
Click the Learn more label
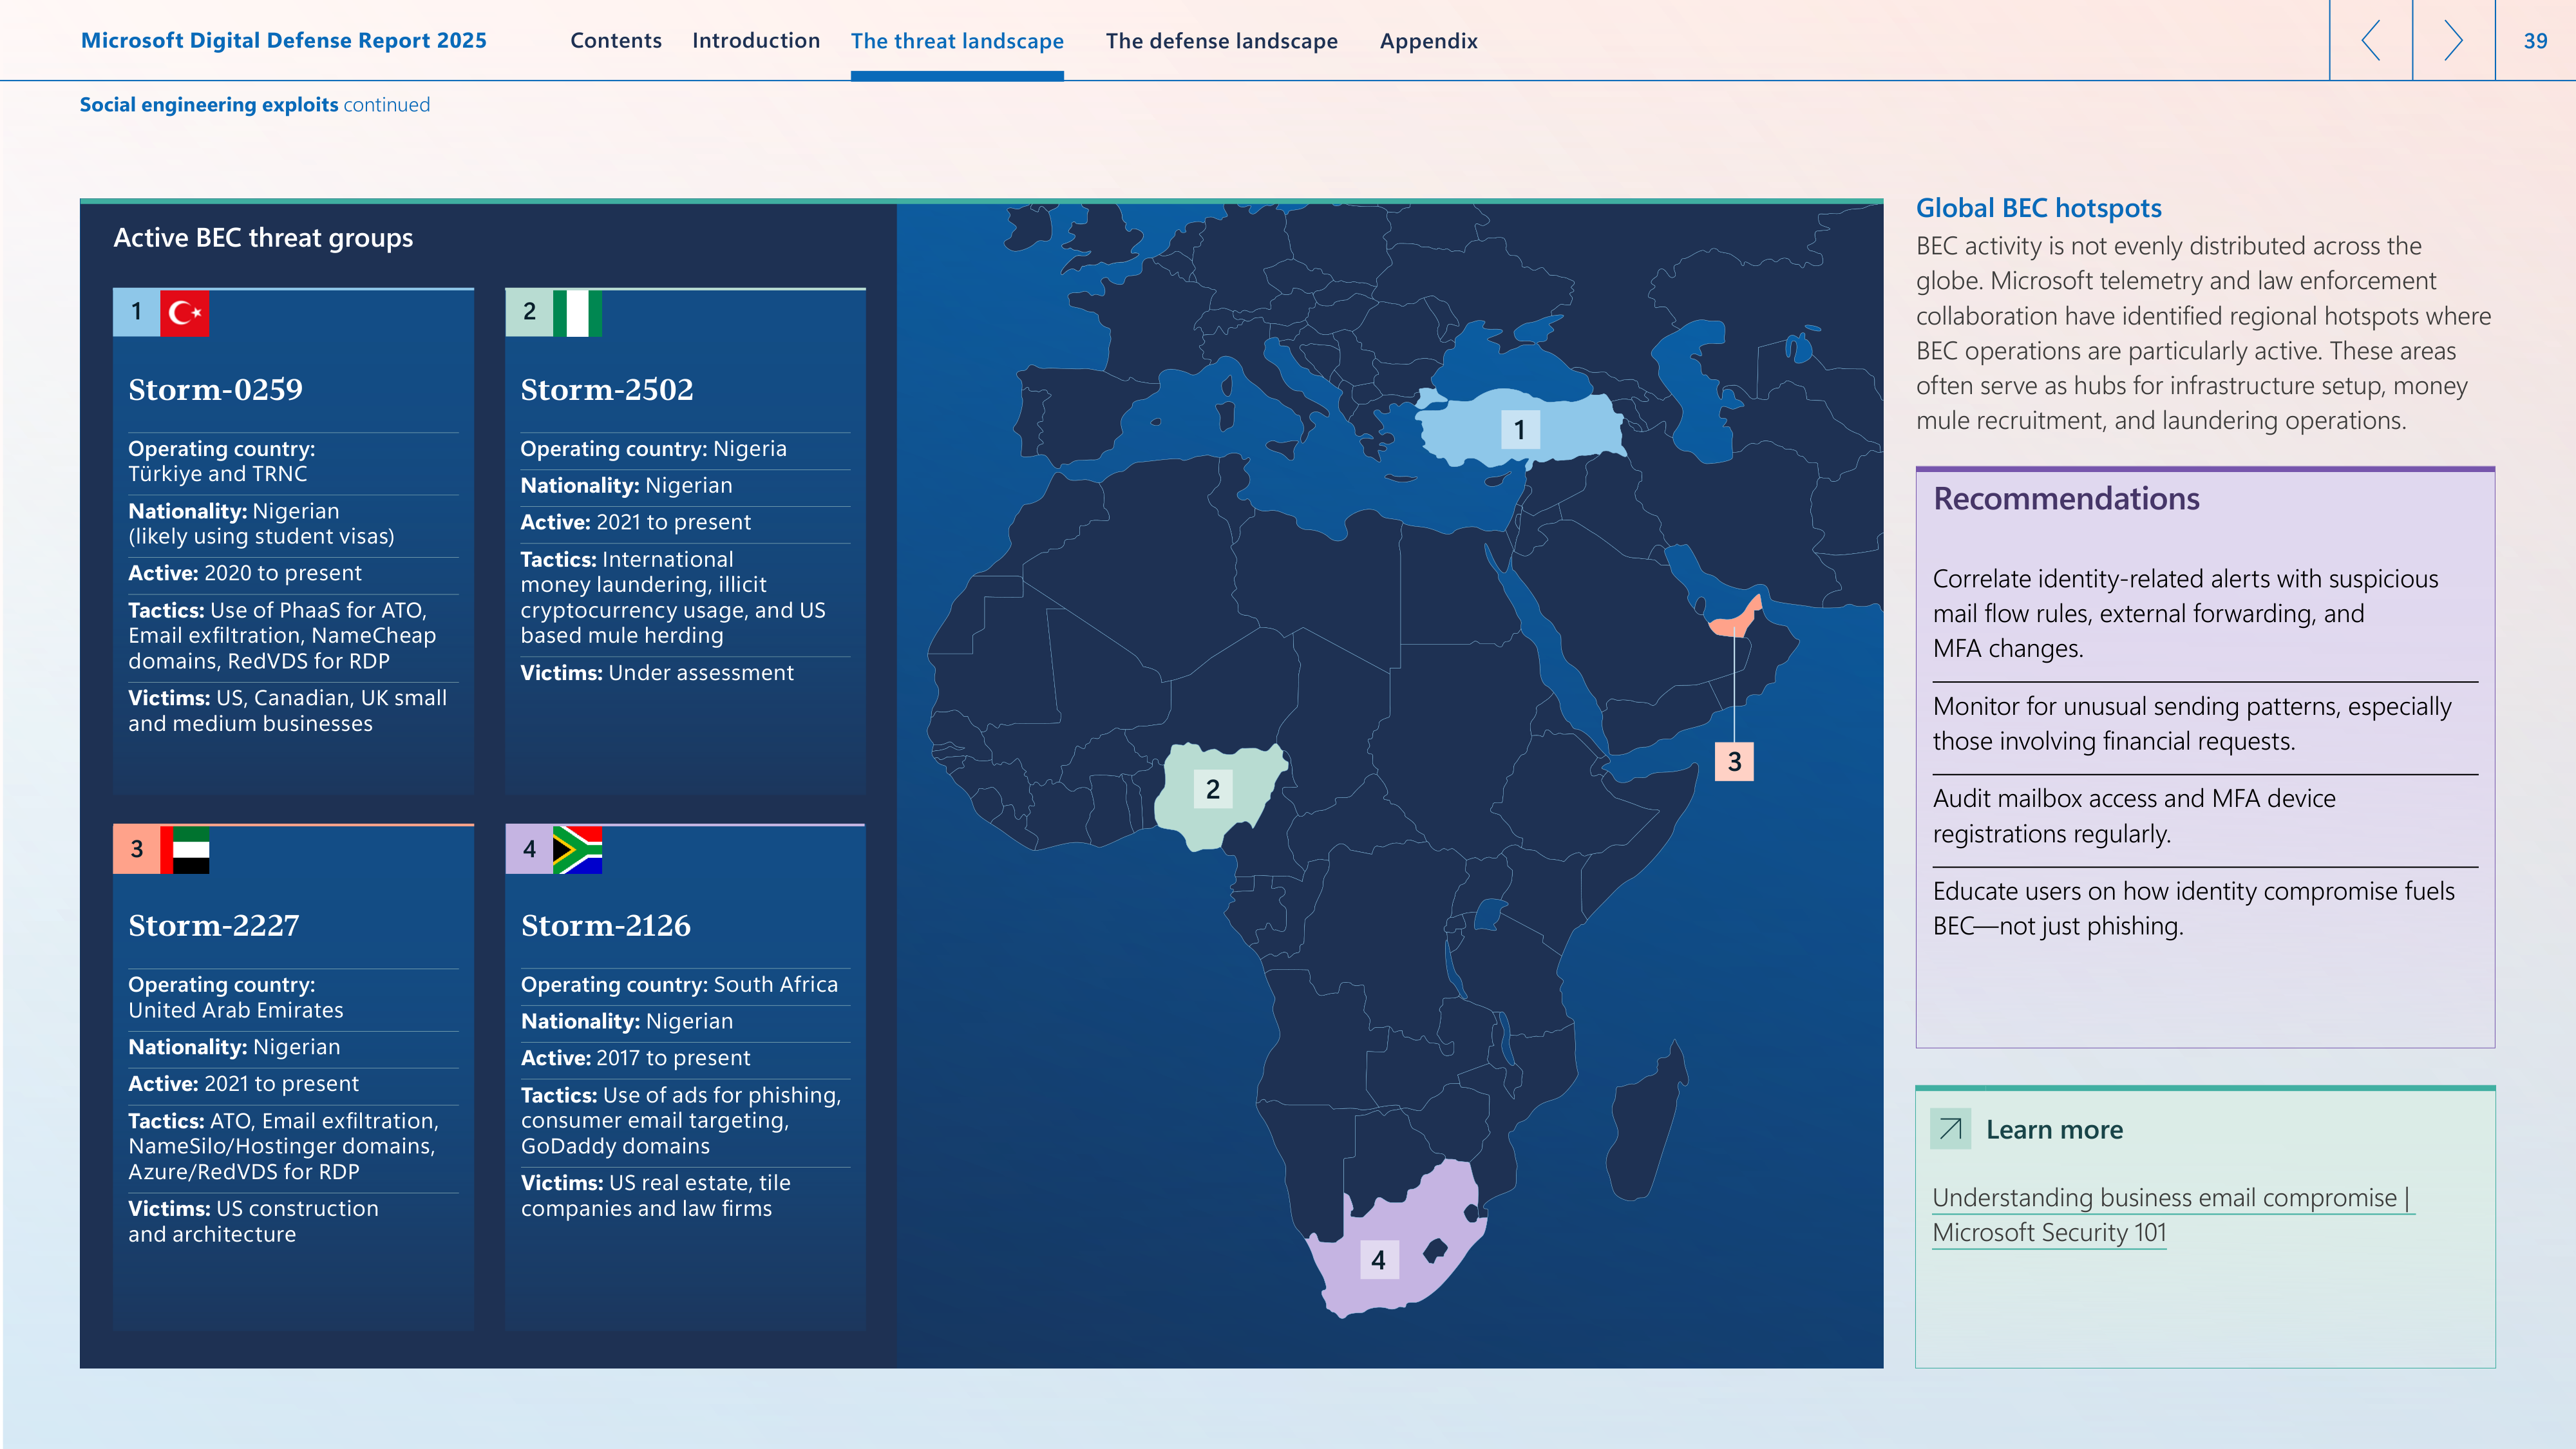[2054, 1130]
